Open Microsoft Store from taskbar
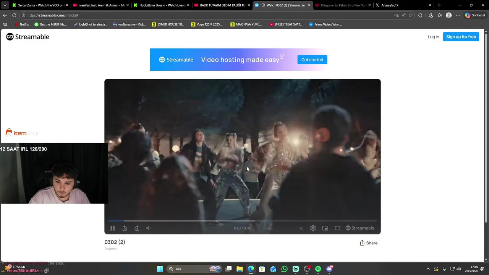 click(x=262, y=269)
